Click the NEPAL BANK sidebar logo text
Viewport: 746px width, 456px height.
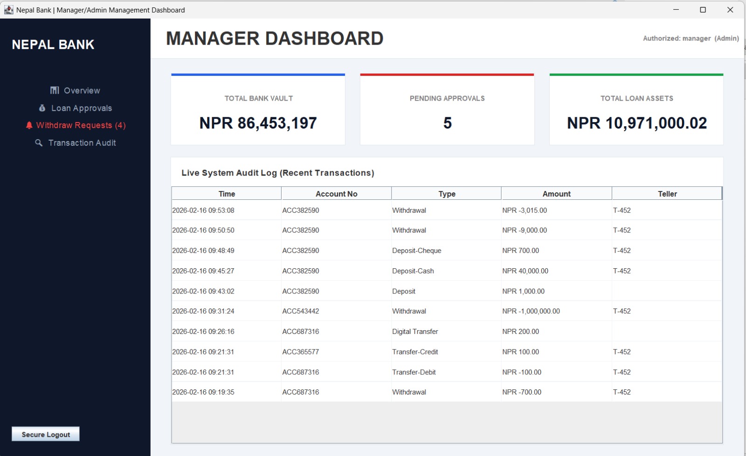[53, 45]
